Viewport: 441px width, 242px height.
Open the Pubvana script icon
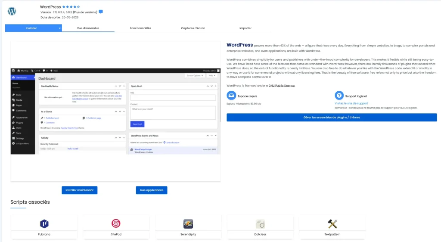(44, 224)
